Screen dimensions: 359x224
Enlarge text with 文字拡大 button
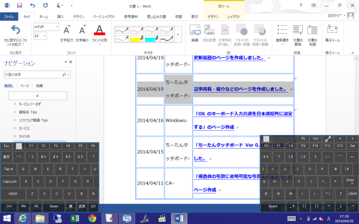66,33
